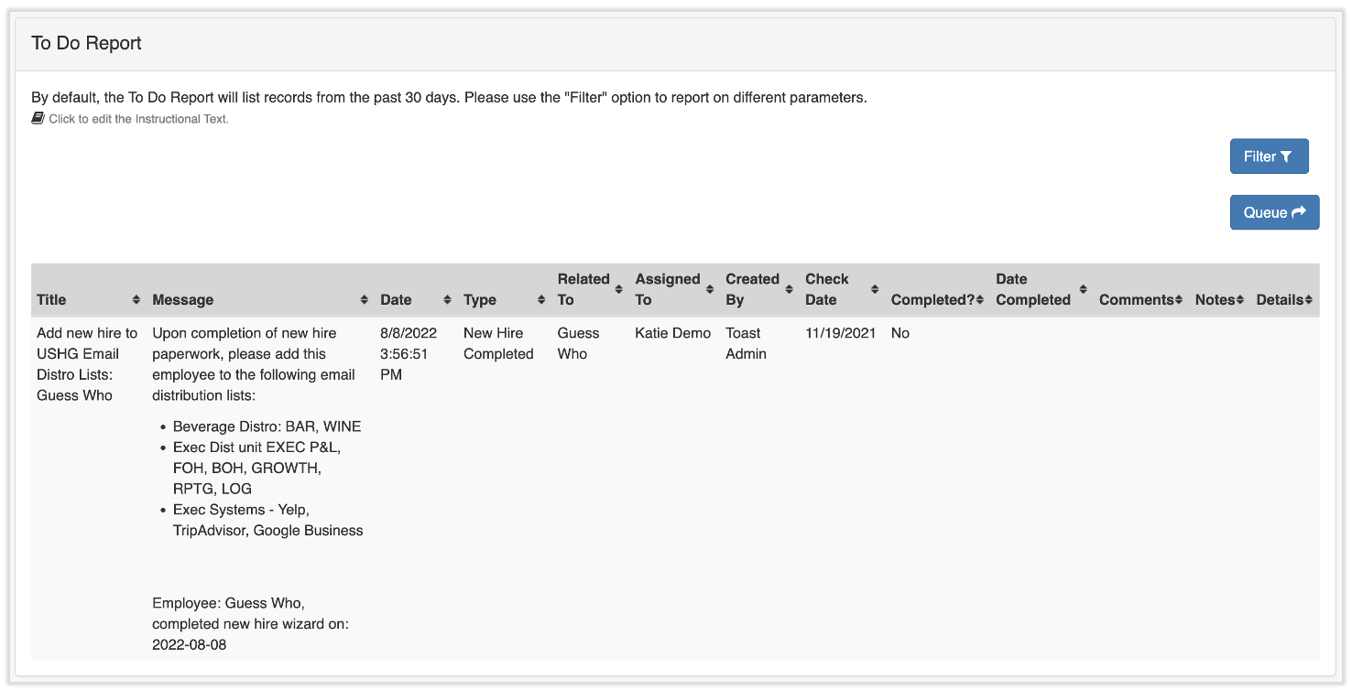Sort by Type column sort arrows
1352x690 pixels.
coord(540,300)
